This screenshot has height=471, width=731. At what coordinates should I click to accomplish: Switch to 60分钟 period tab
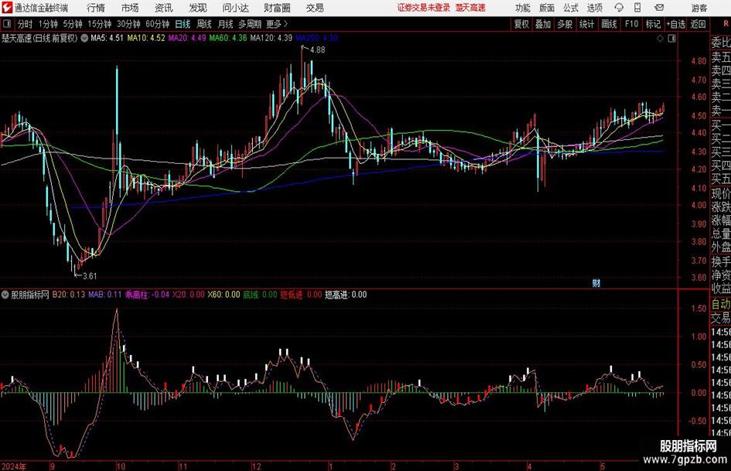click(157, 24)
